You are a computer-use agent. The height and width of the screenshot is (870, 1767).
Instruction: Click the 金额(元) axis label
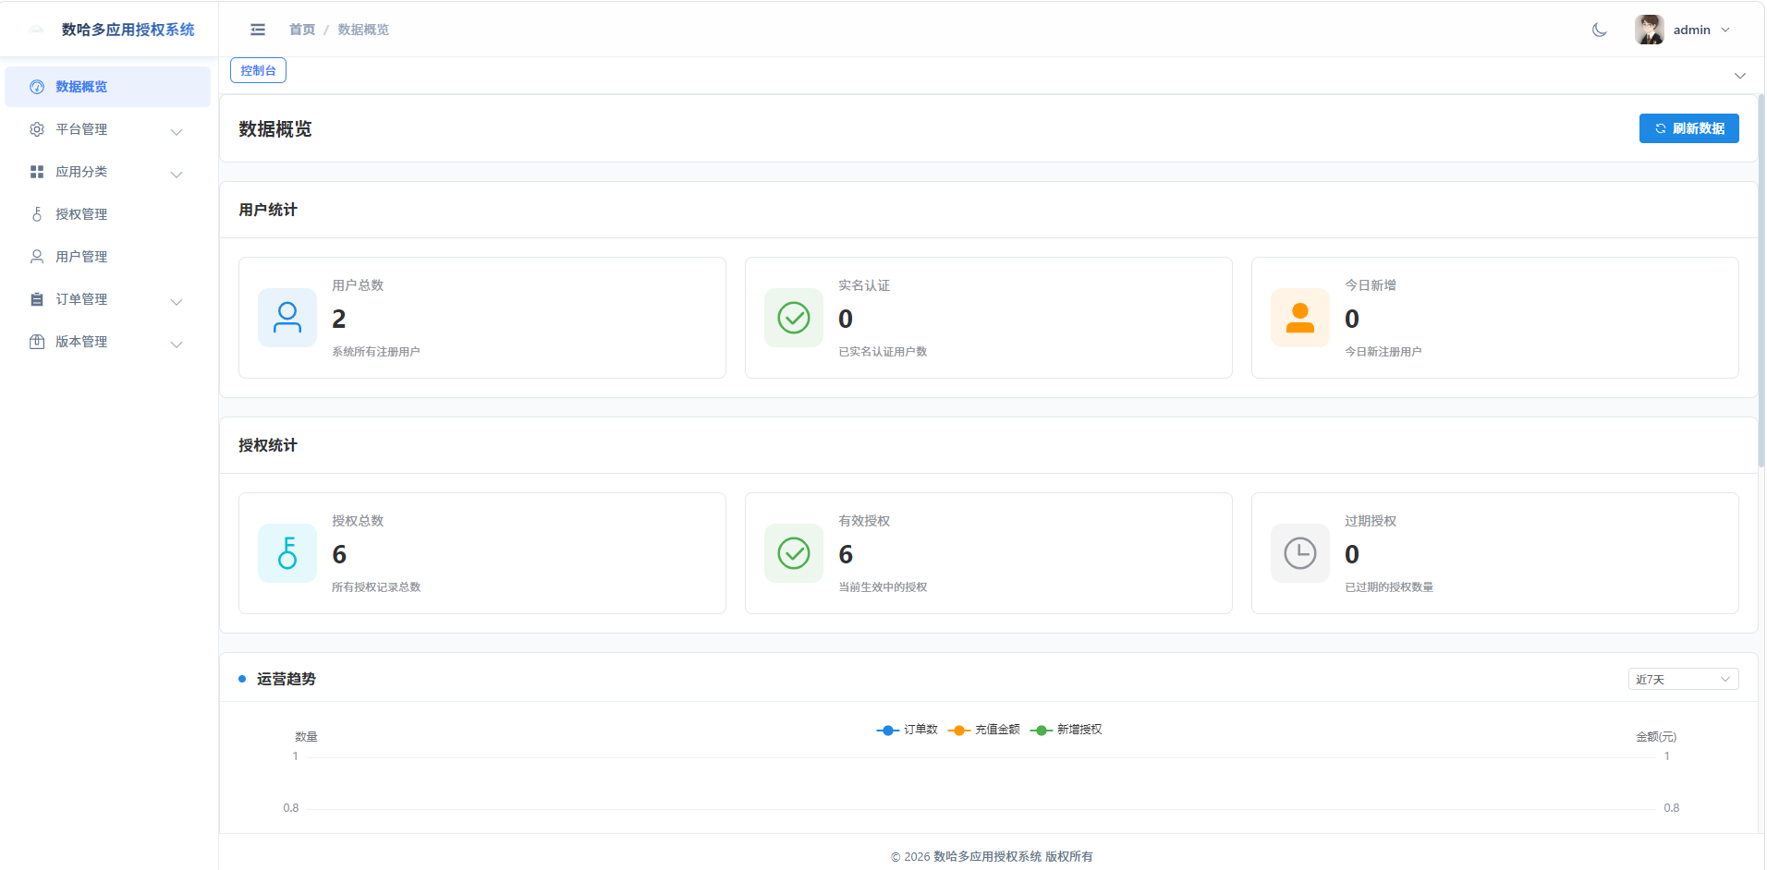(1656, 737)
